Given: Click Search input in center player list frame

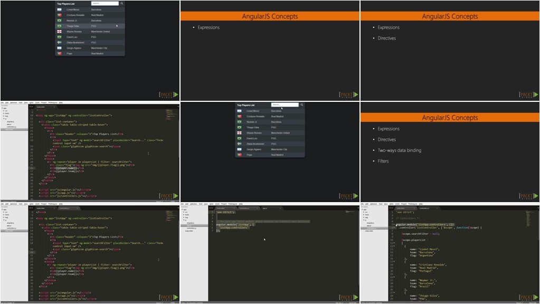Looking at the screenshot, I should click(285, 104).
